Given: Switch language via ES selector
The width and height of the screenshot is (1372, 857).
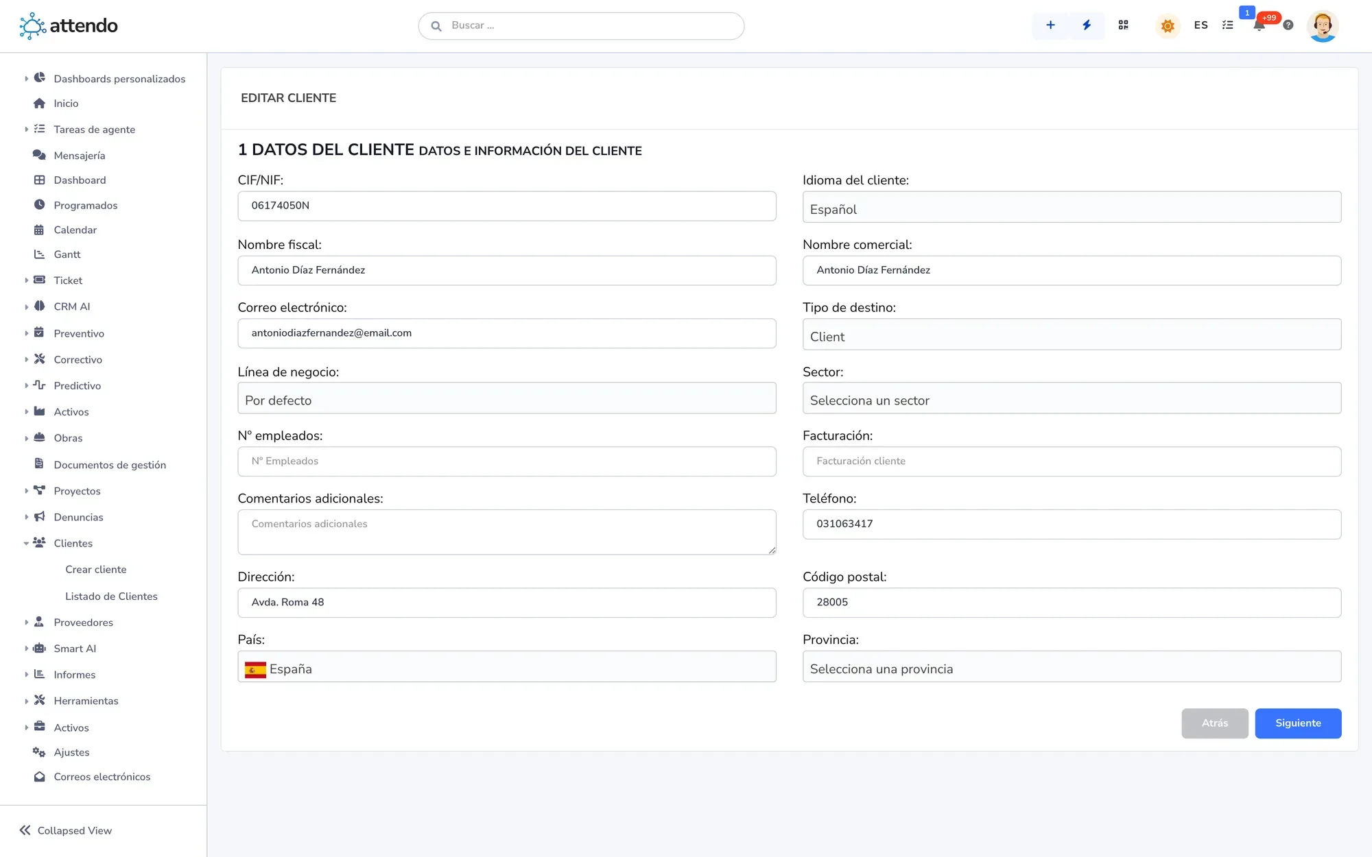Looking at the screenshot, I should (1200, 25).
